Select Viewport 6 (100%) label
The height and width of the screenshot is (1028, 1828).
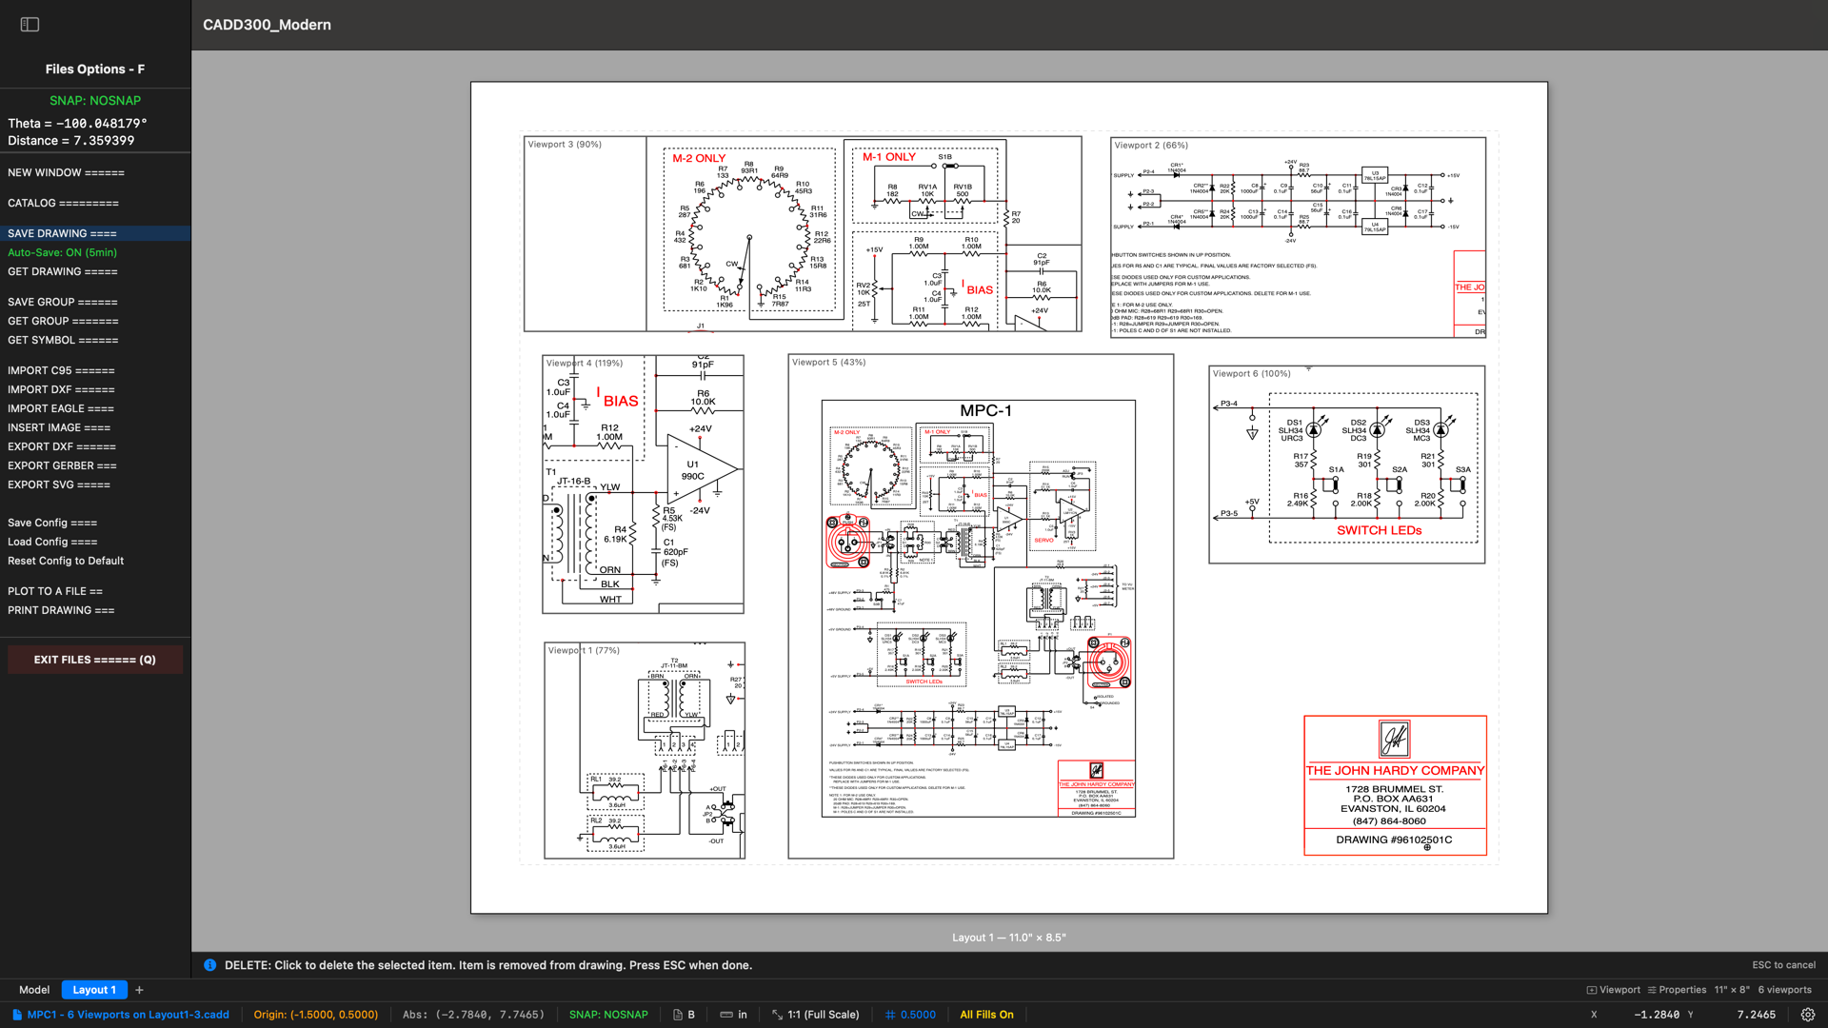(1251, 374)
